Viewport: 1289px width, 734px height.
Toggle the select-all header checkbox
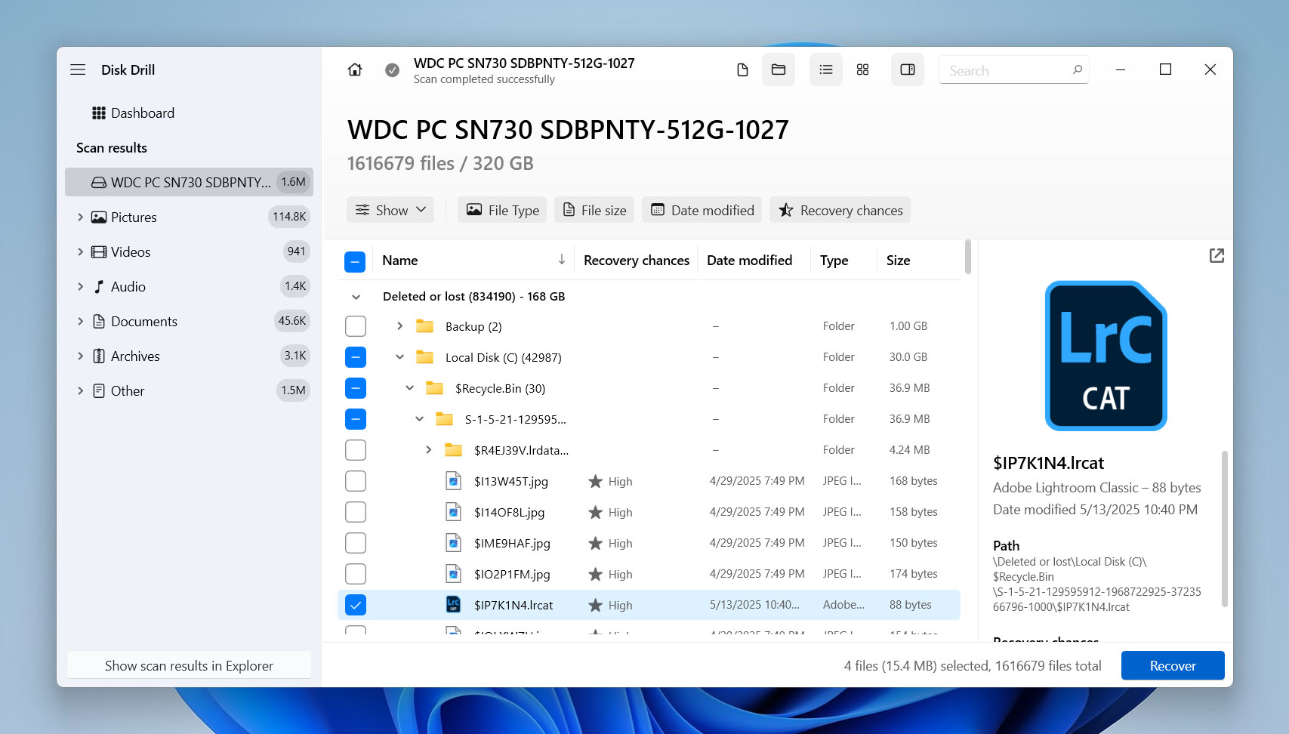coord(355,261)
